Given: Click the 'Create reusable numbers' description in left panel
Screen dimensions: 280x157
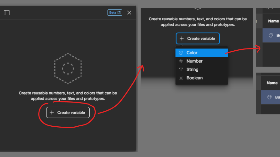Looking at the screenshot, I should 68,96.
